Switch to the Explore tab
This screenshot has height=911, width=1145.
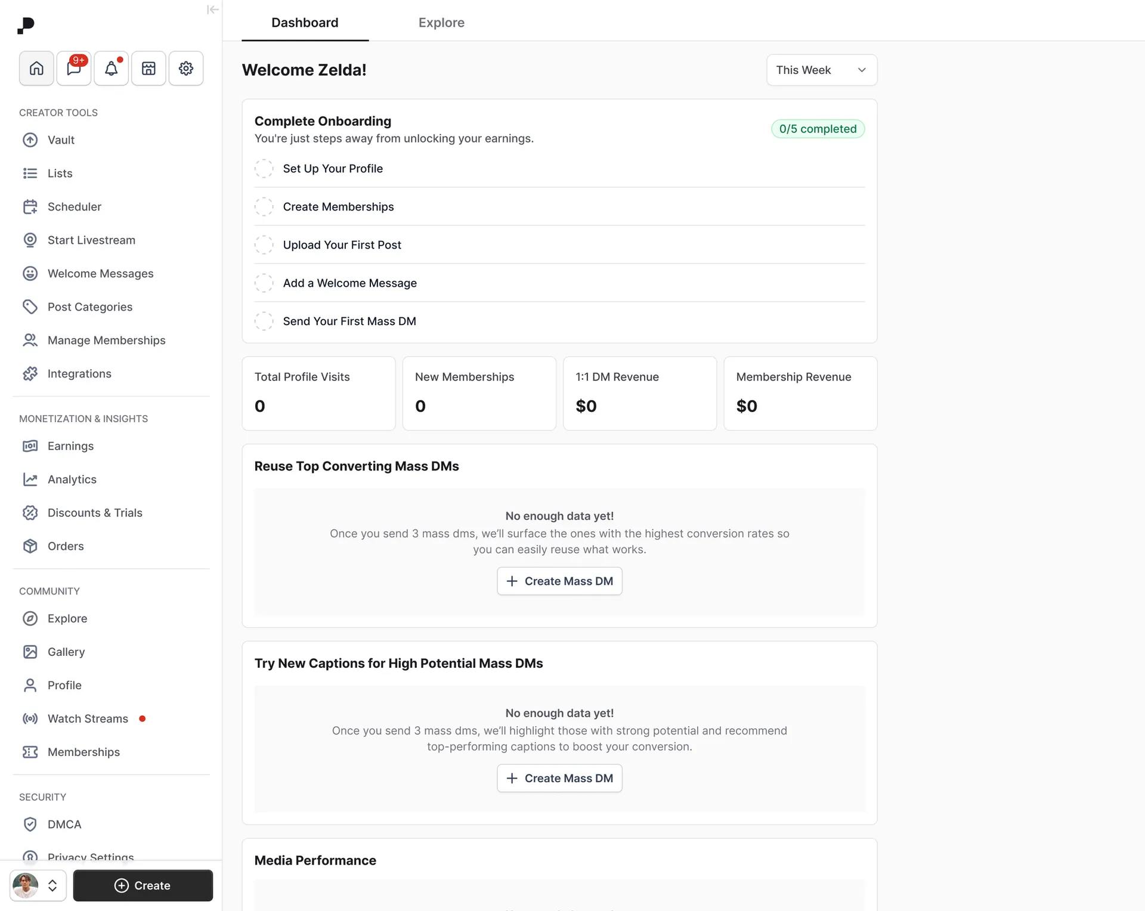441,22
